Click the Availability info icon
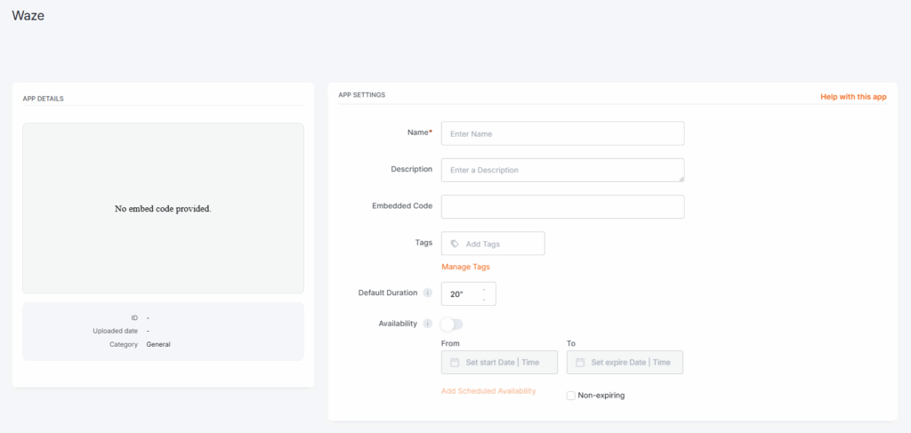 pos(428,325)
